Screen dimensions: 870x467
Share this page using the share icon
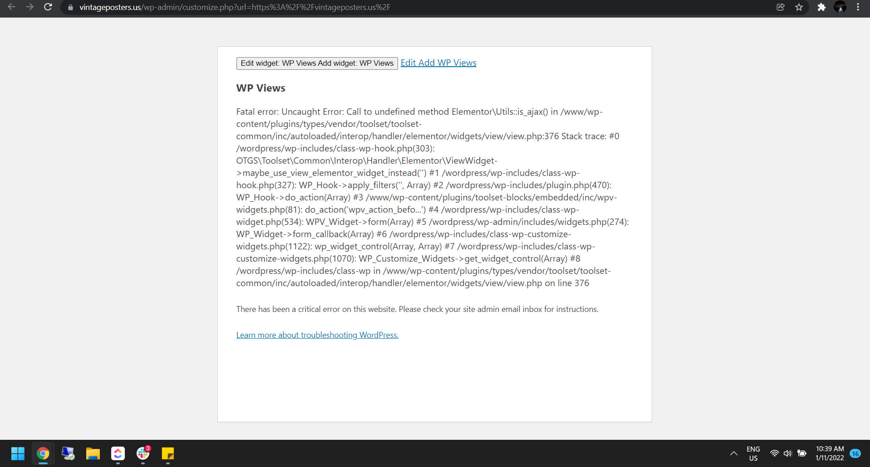click(781, 7)
